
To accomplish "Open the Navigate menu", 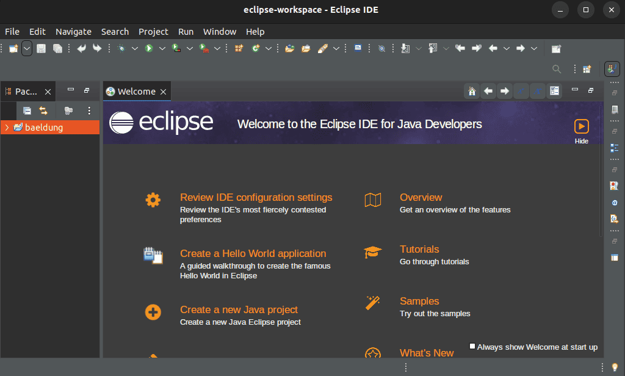I will pos(73,32).
